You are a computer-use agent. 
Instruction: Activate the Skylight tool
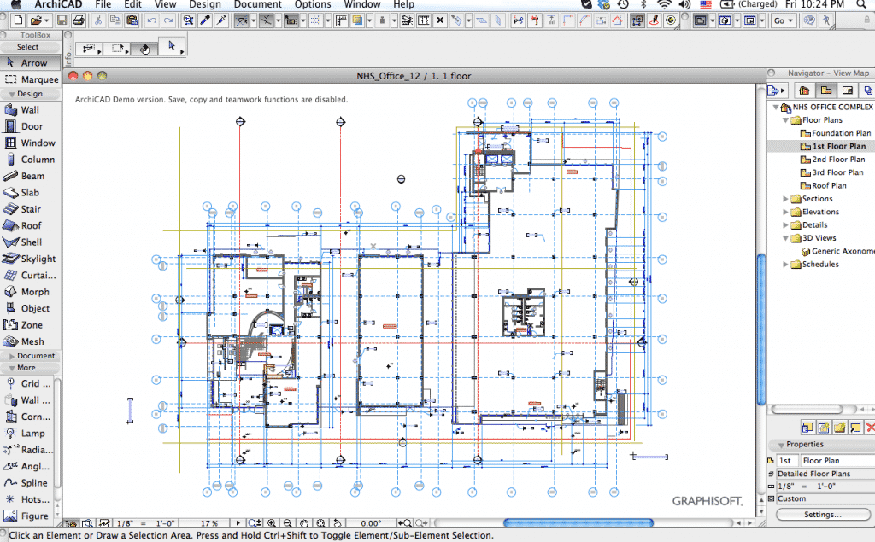[x=30, y=259]
